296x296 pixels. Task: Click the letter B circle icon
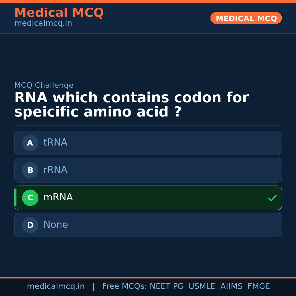[30, 170]
